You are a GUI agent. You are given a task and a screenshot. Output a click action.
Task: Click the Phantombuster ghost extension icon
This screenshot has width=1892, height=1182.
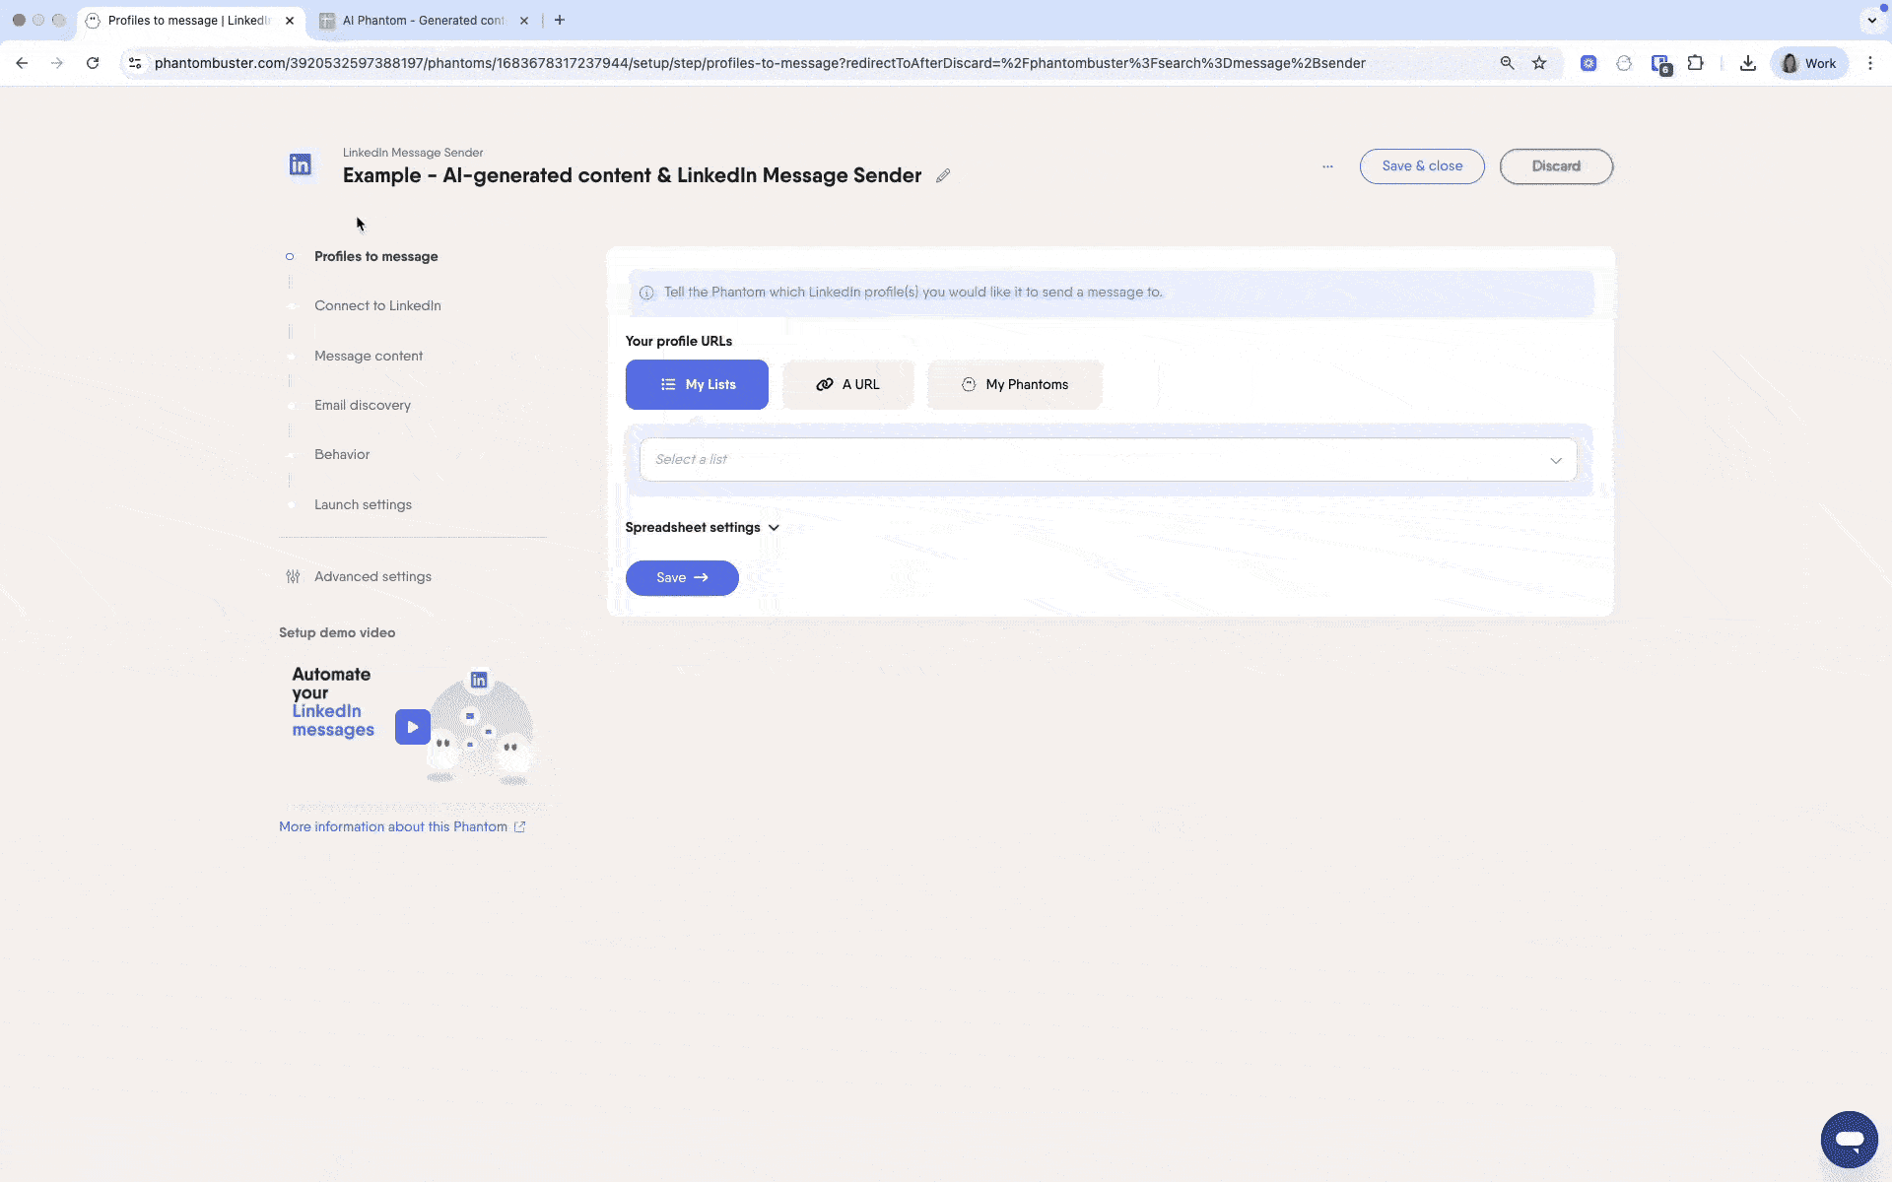coord(1624,63)
